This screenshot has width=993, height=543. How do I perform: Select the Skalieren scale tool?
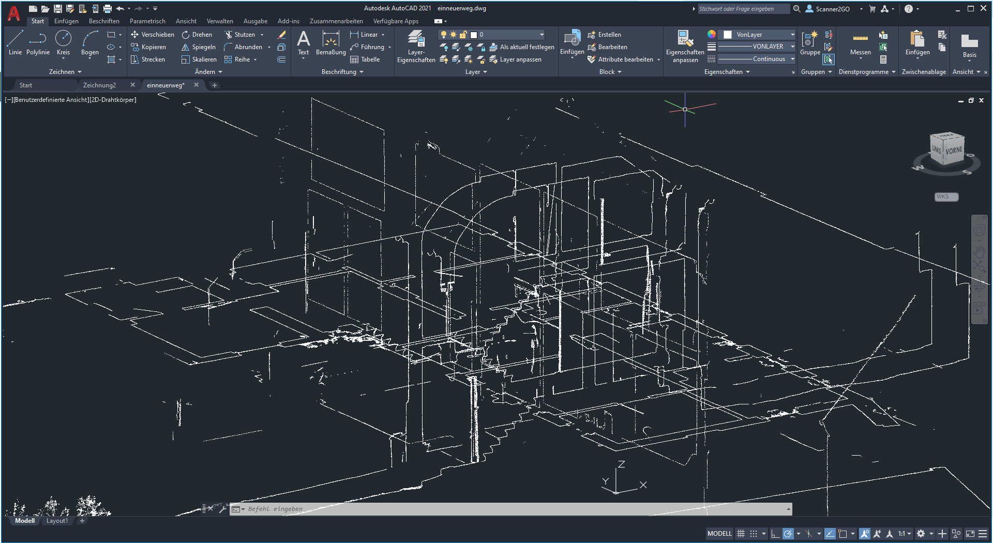point(199,59)
